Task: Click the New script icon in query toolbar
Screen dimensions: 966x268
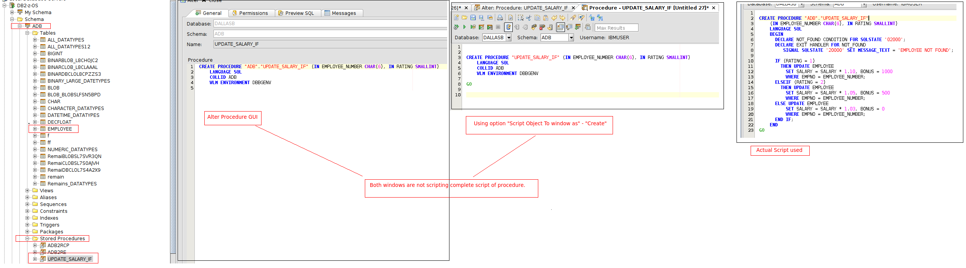Action: pyautogui.click(x=456, y=18)
